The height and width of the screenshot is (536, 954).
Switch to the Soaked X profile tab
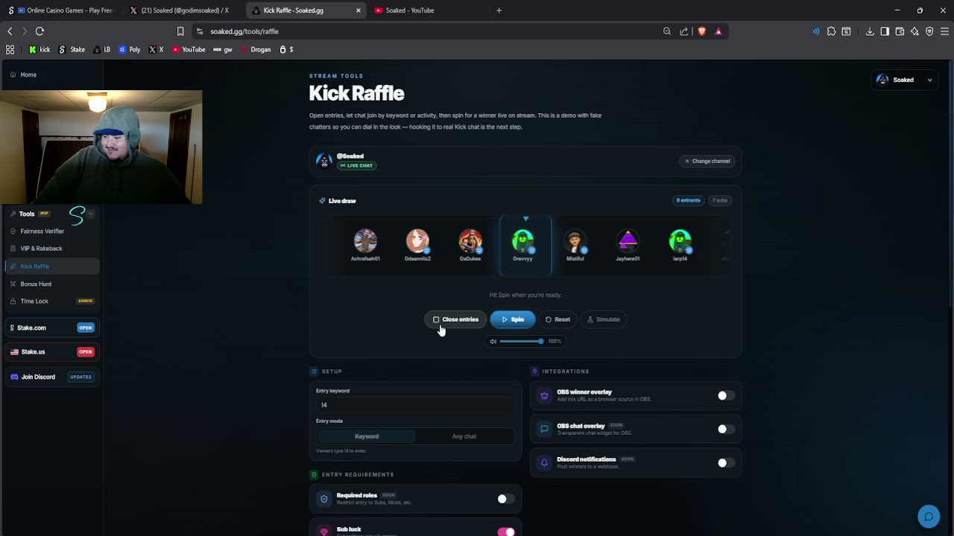183,10
